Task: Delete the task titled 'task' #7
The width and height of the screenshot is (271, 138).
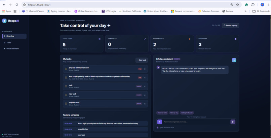Action: pos(145,87)
